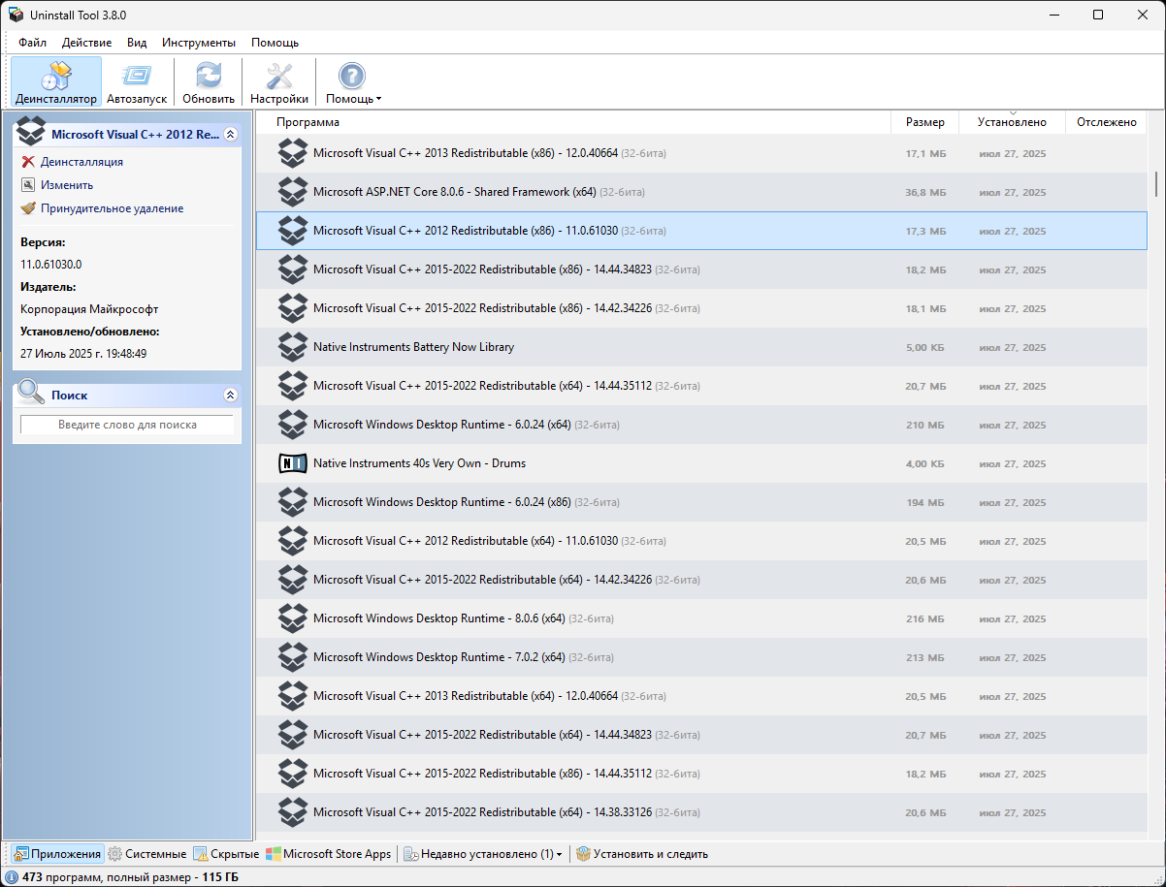The width and height of the screenshot is (1166, 887).
Task: Sort by the Установлено column header
Action: [1012, 122]
